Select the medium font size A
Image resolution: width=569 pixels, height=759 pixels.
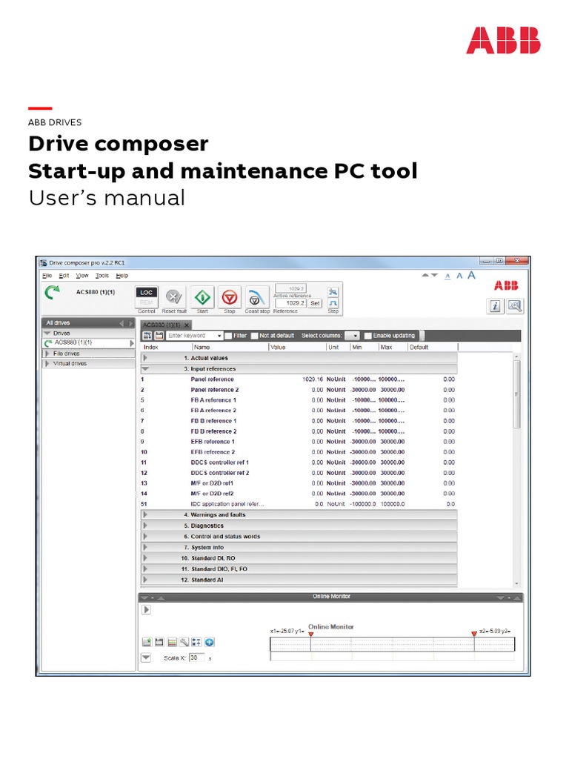pos(459,276)
